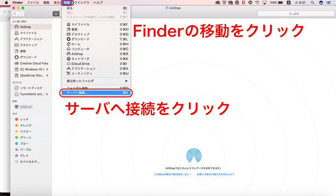Open the ヘルプ menu
Viewport: 336px width, 196px height.
tap(98, 3)
